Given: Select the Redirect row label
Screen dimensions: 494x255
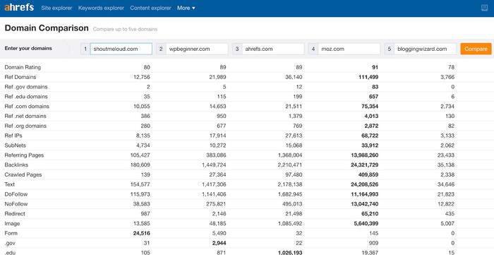Looking at the screenshot, I should click(15, 214).
